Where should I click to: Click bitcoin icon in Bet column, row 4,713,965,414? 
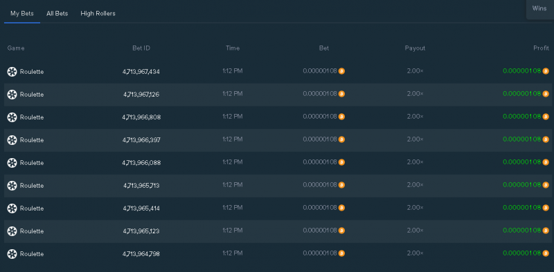(x=341, y=208)
